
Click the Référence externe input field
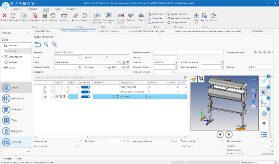(188, 53)
